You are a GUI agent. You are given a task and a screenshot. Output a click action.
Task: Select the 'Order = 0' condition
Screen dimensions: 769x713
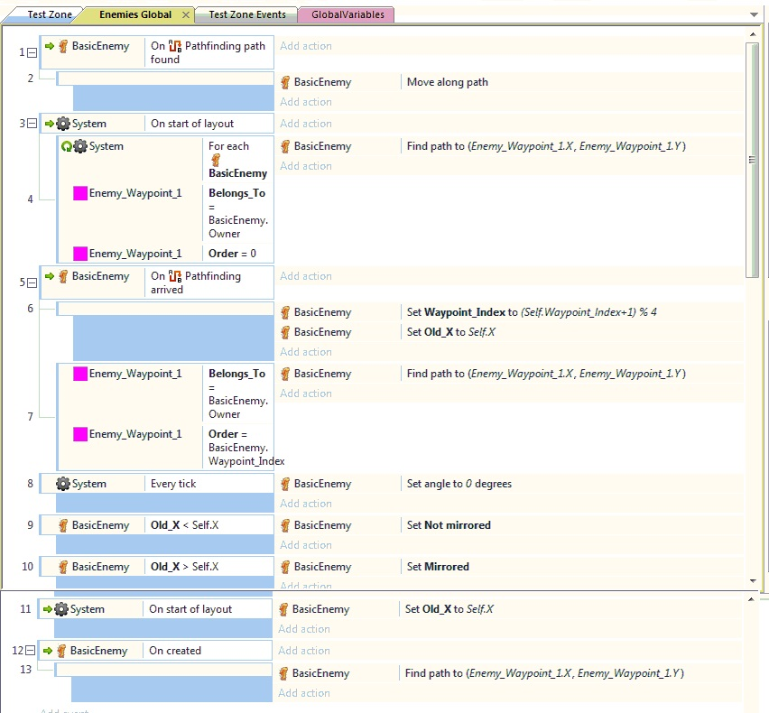(232, 254)
